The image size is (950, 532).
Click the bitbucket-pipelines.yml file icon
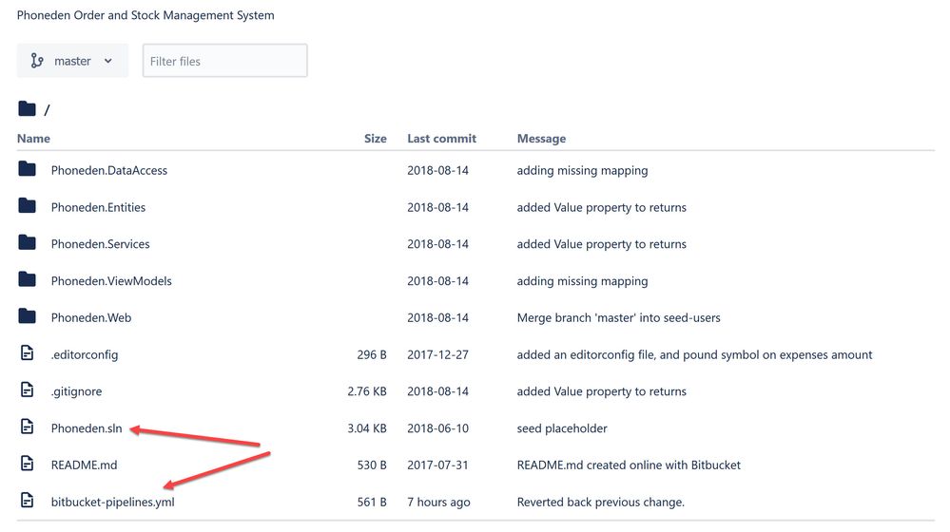click(x=28, y=501)
